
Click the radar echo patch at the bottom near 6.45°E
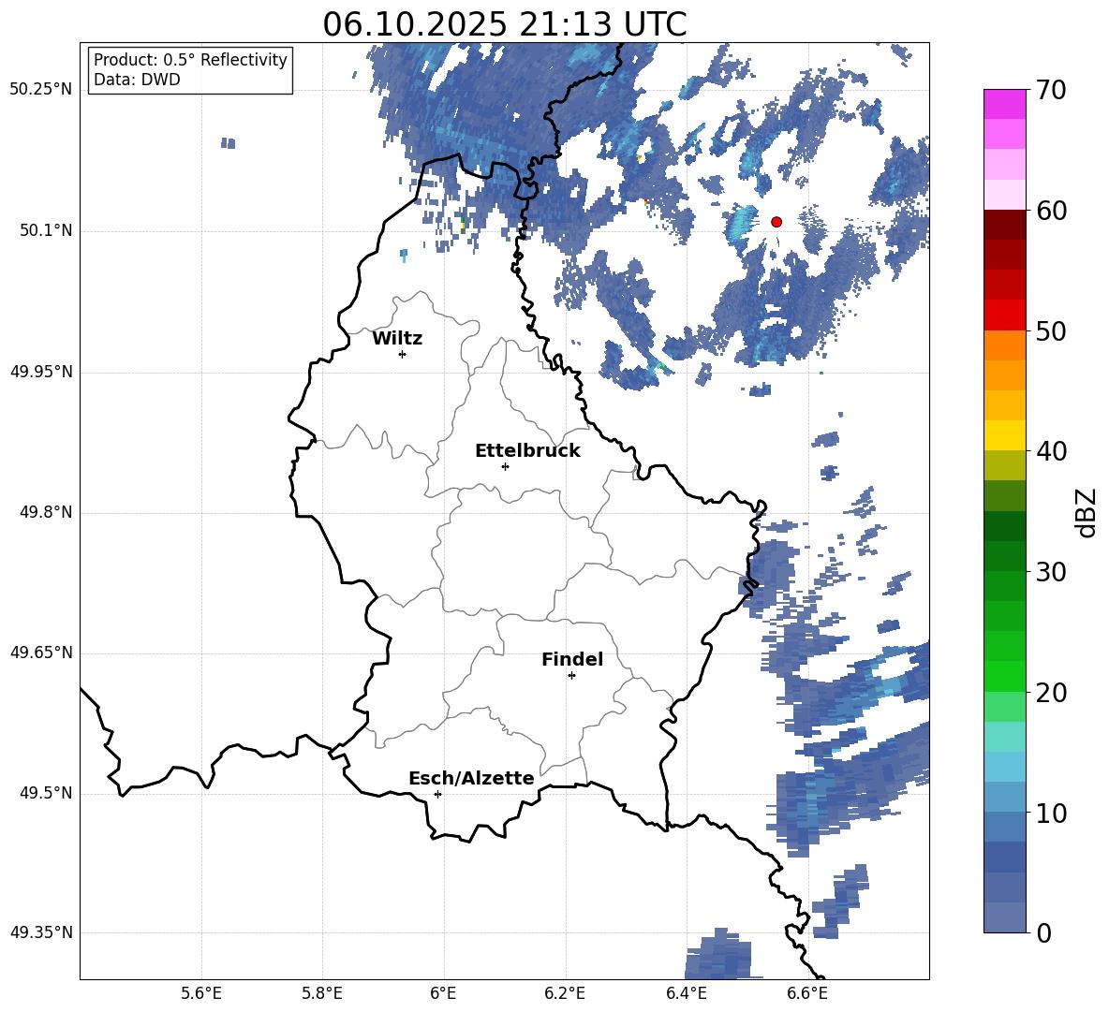point(718,954)
